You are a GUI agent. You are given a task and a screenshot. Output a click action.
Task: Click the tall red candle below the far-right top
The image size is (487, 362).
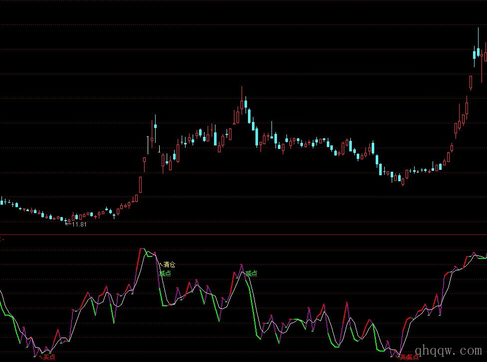click(471, 83)
